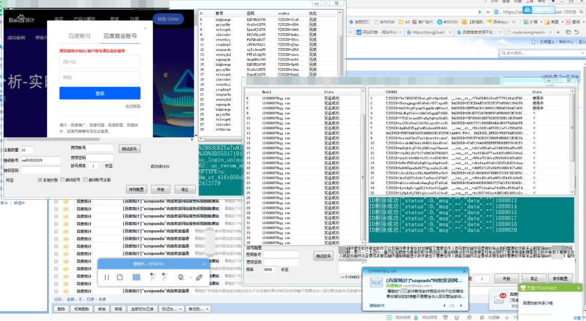The image size is (586, 321).
Task: Click the 注册数量 input field
Action: pos(27,150)
